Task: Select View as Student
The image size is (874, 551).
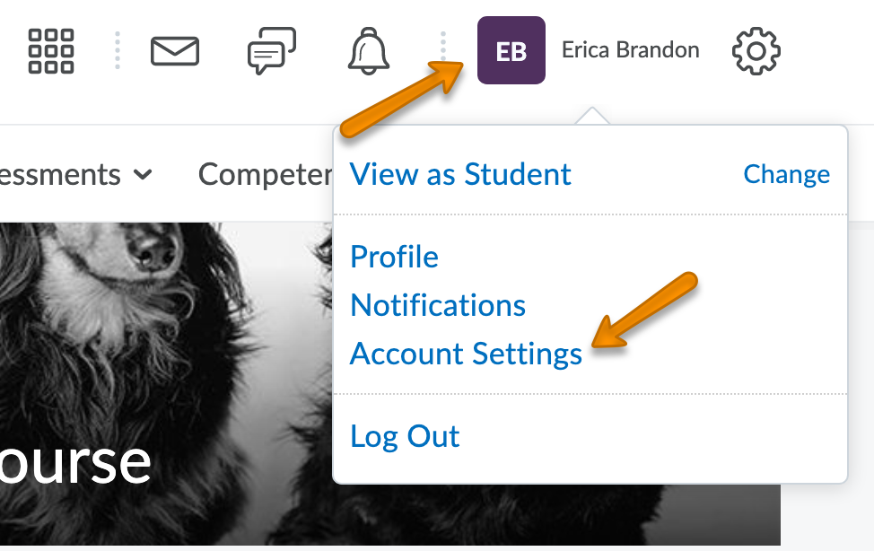Action: tap(460, 174)
